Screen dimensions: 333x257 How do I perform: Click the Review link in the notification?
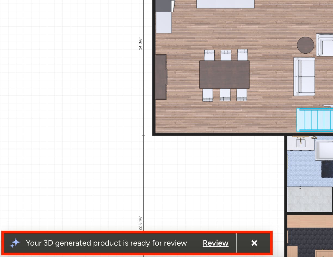click(215, 243)
